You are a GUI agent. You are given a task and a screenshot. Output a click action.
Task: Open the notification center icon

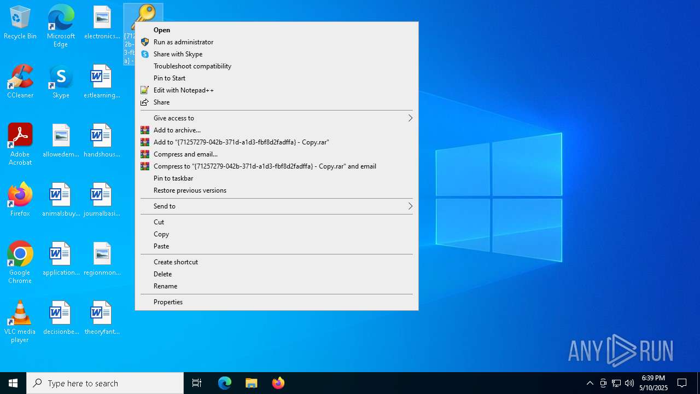[682, 383]
